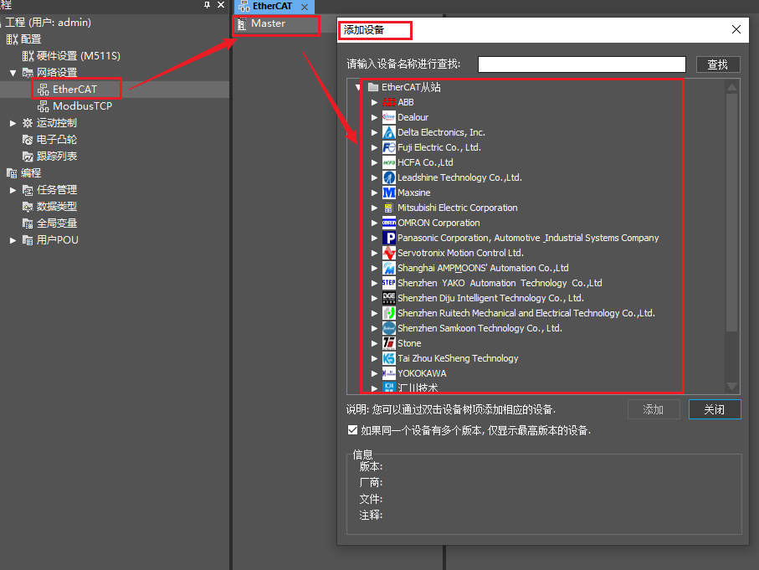Click the 关闭 button in dialog
Screen dimensions: 759x570
(714, 409)
